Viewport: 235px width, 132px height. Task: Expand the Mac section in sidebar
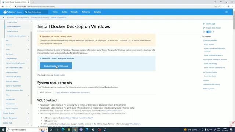(x=28, y=41)
